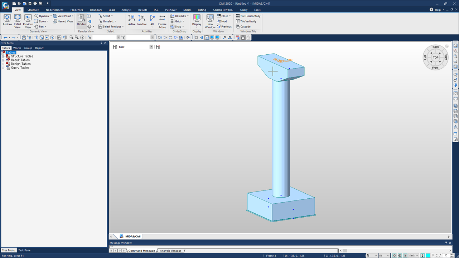This screenshot has height=258, width=459.
Task: Switch to the Report tab in Tree Menu
Action: [39, 48]
